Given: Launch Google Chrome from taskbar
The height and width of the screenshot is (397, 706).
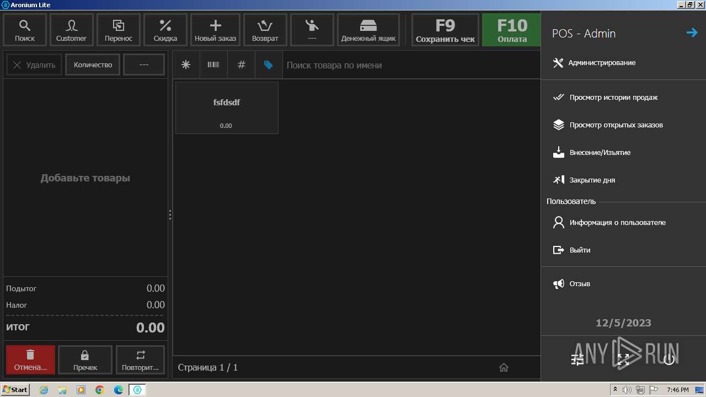Looking at the screenshot, I should (x=100, y=390).
